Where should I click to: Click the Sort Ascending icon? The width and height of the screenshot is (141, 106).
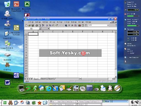75,25
